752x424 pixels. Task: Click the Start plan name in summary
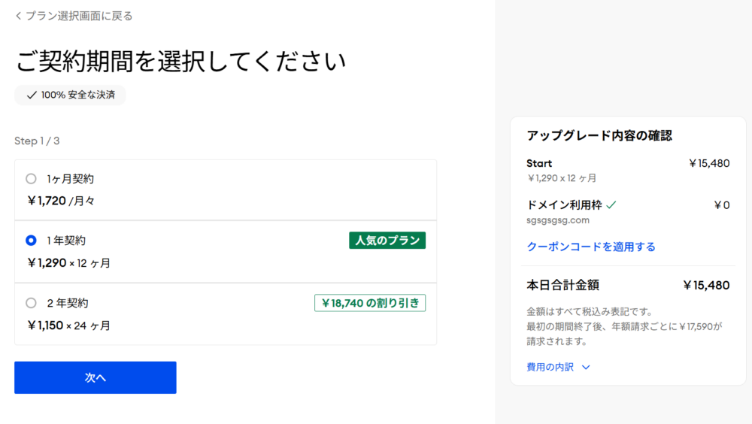[539, 163]
